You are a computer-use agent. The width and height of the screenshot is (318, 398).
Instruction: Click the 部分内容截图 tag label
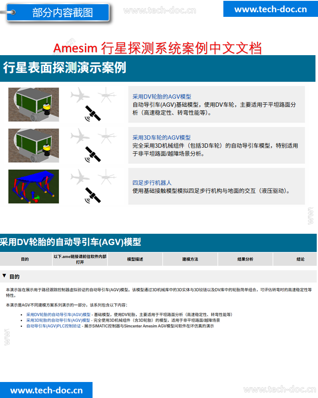[x=58, y=13]
